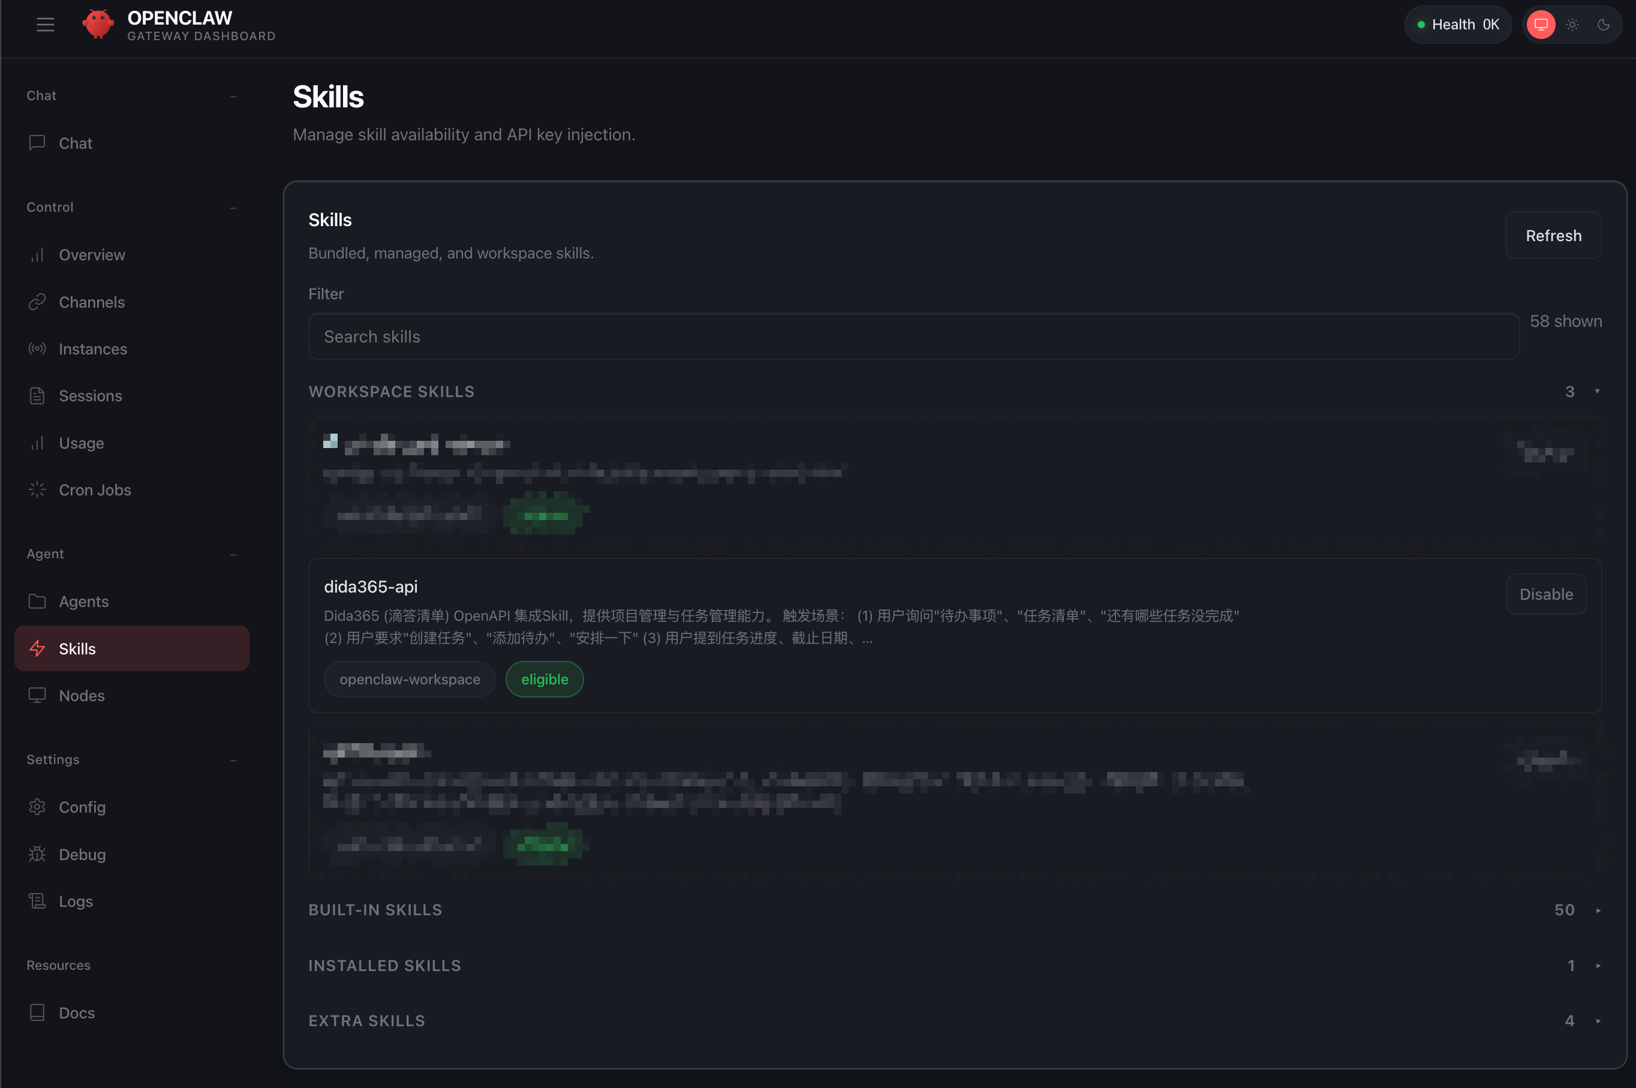Open Cron Jobs via its spinner icon
This screenshot has width=1636, height=1088.
tap(37, 490)
